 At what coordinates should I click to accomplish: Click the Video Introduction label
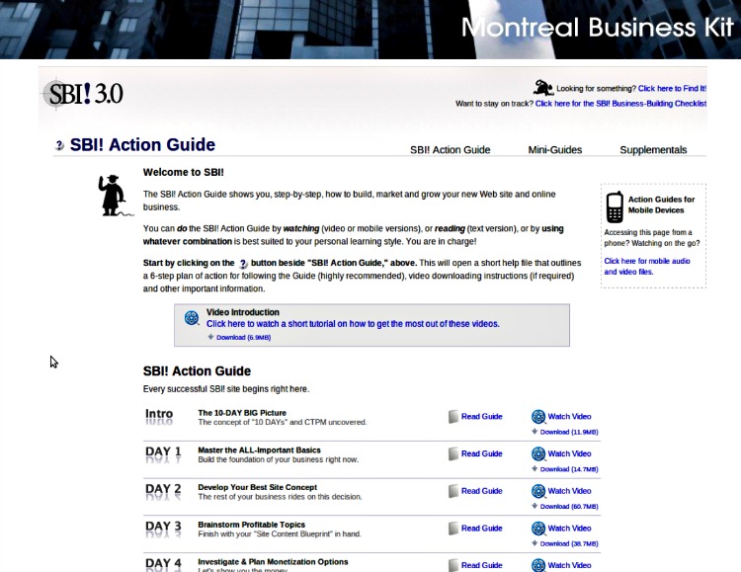[x=243, y=312]
